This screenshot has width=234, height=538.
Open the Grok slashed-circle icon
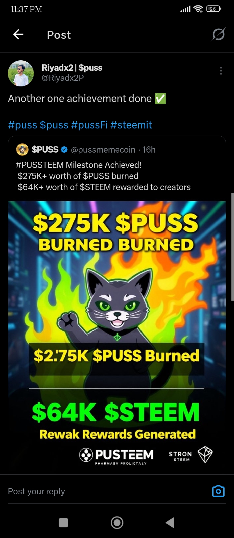point(218,34)
